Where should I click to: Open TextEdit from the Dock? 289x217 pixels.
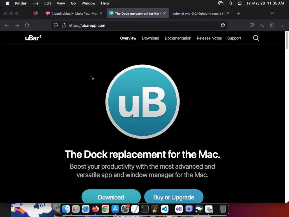135,209
